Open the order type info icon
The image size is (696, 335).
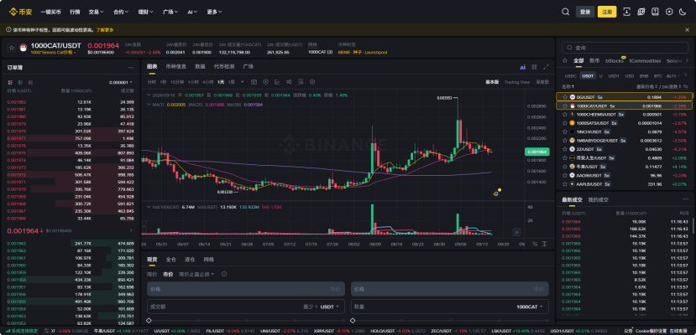224,275
